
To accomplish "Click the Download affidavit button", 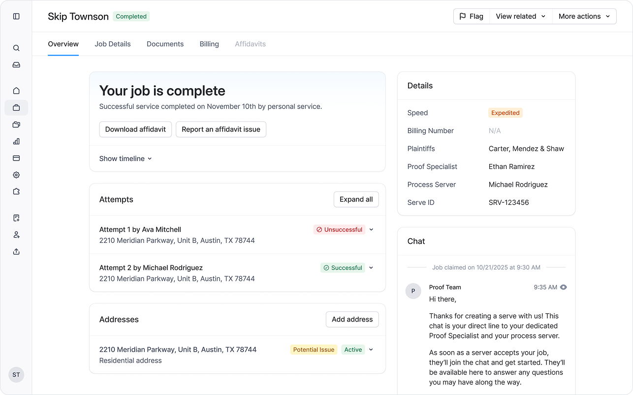I will 135,130.
